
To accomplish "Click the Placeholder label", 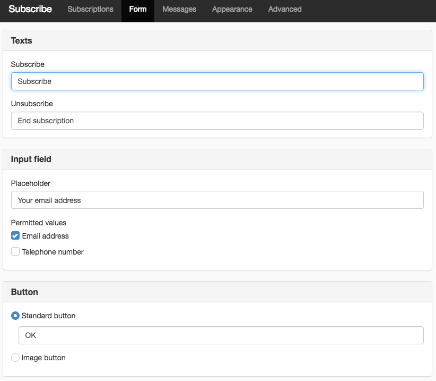I will [31, 183].
